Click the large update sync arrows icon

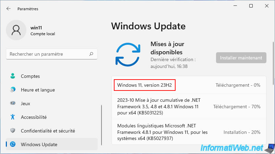click(128, 54)
